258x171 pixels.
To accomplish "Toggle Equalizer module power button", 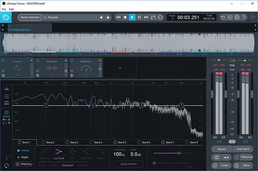I will coord(3,61).
